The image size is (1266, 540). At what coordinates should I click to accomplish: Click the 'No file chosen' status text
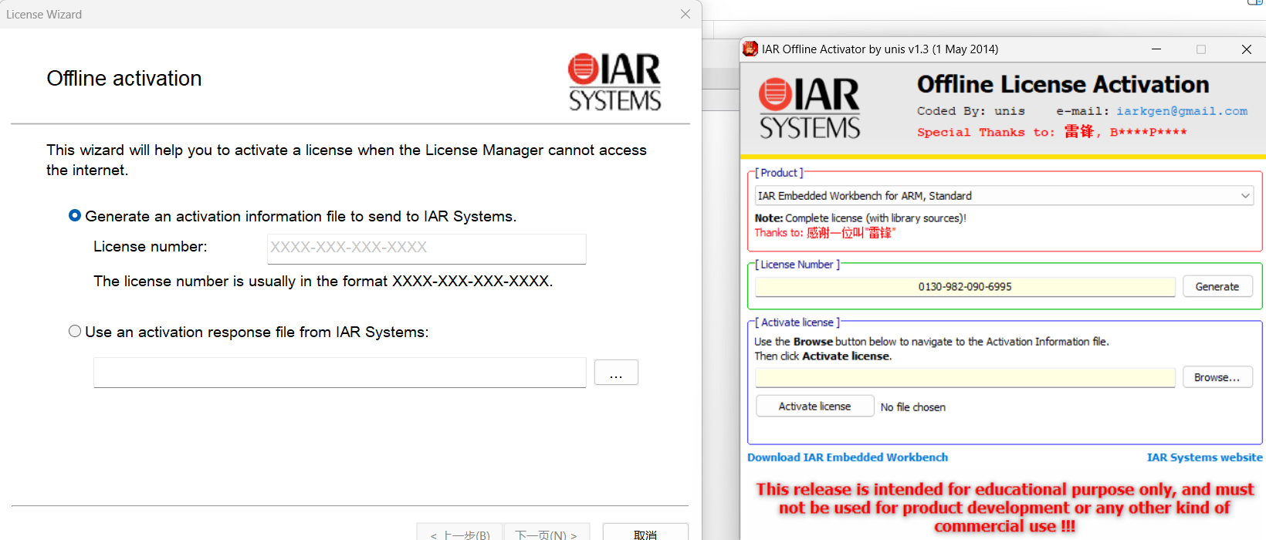pos(913,407)
